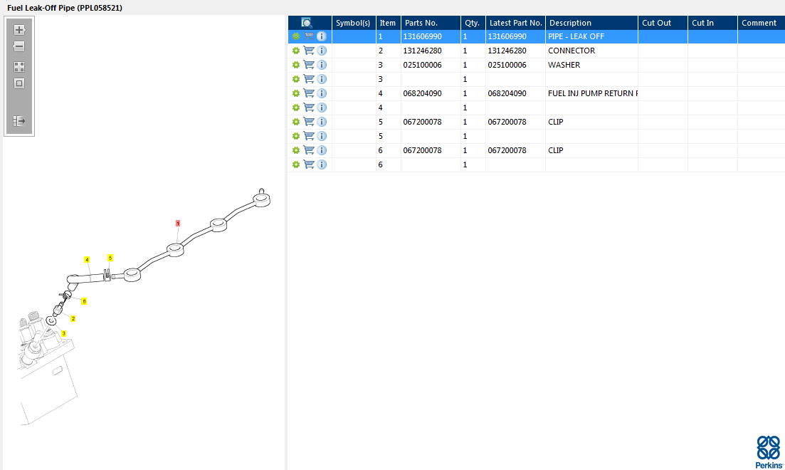Click the red callout 1 on the diagram
Viewport: 785px width, 470px height.
(178, 223)
